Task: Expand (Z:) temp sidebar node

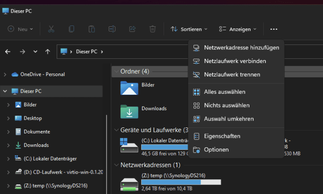Action: (x=9, y=186)
